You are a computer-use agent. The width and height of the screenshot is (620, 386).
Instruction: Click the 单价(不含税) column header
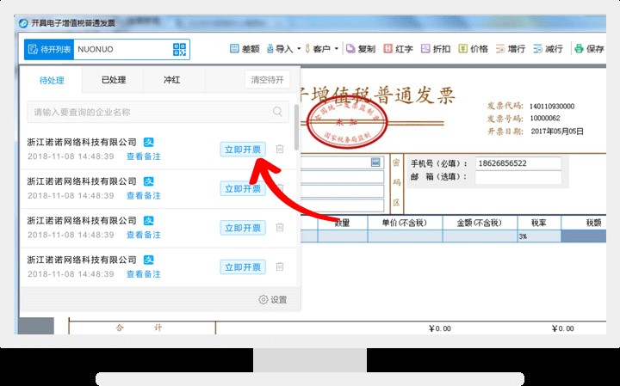pos(405,223)
